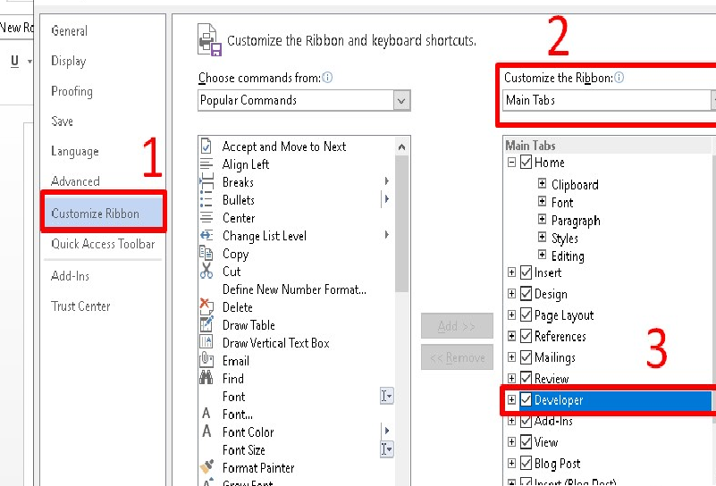The height and width of the screenshot is (486, 716).
Task: Click the commands list scroll-up arrow
Action: click(401, 147)
